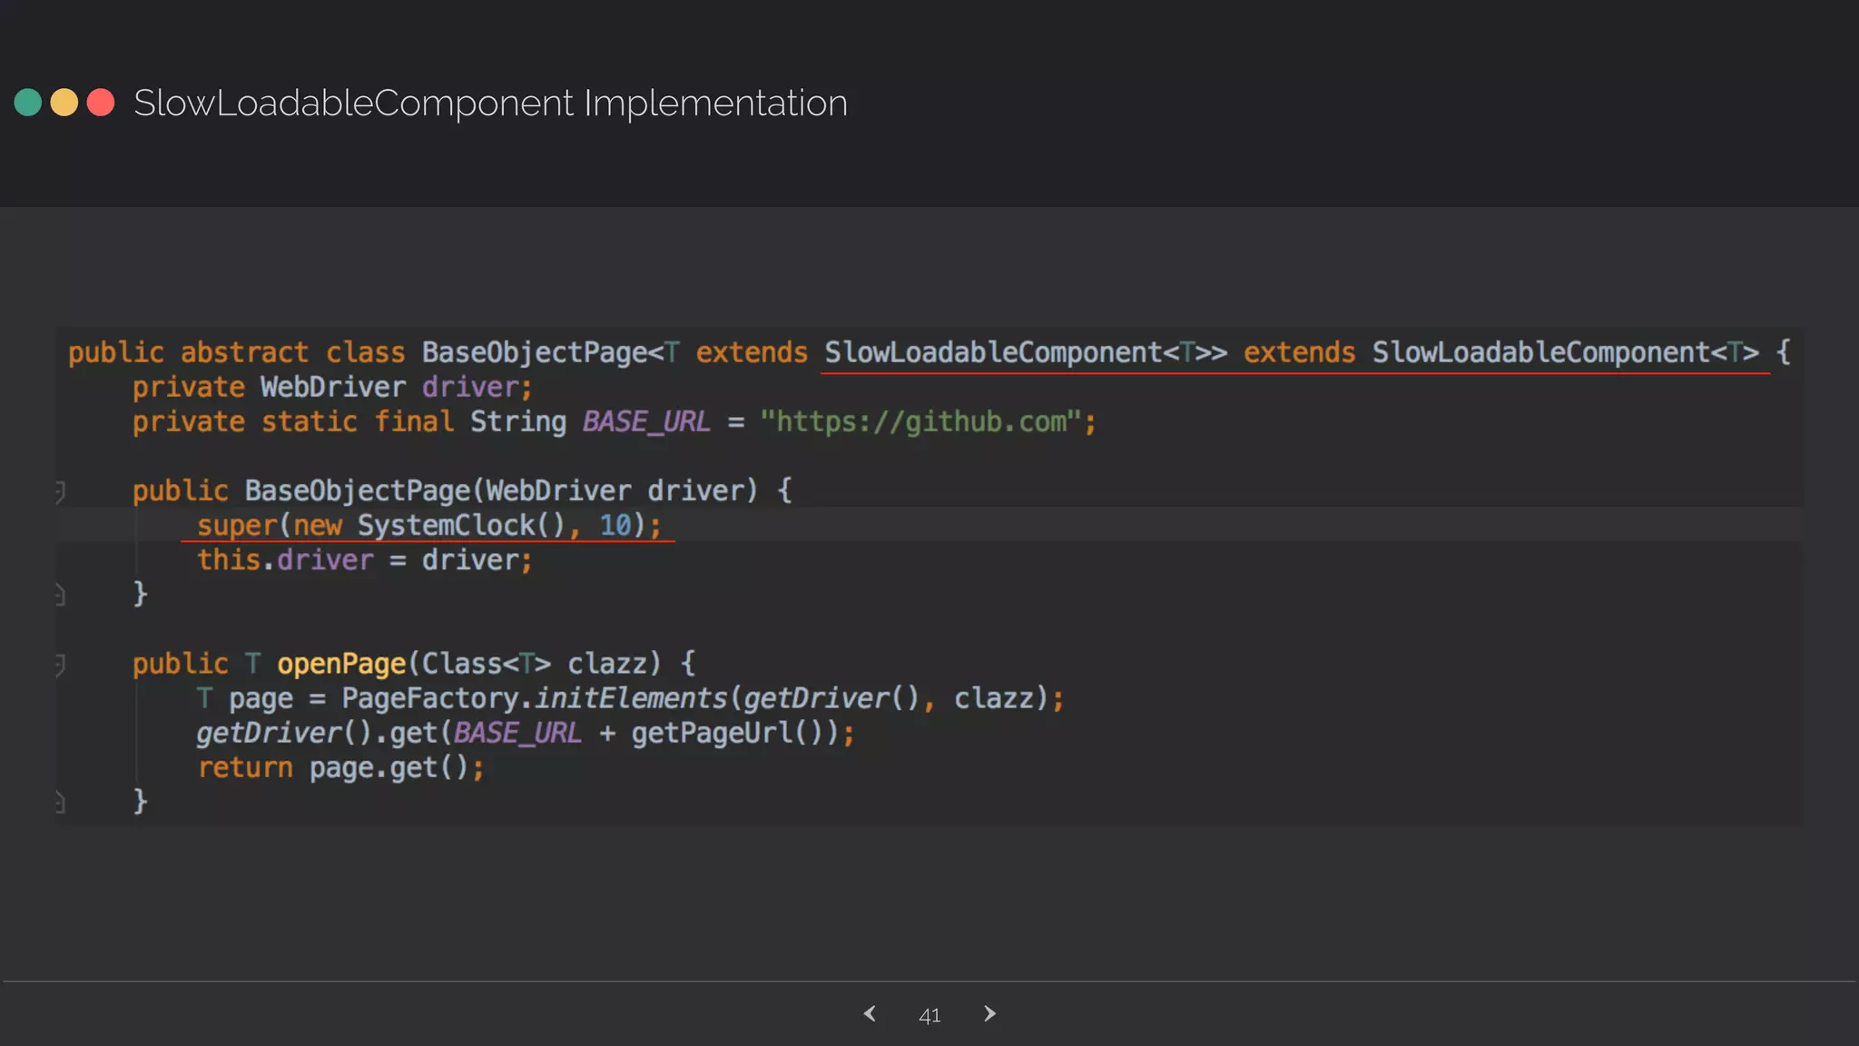
Task: Advance to next slide with right arrow
Action: pos(989,1014)
